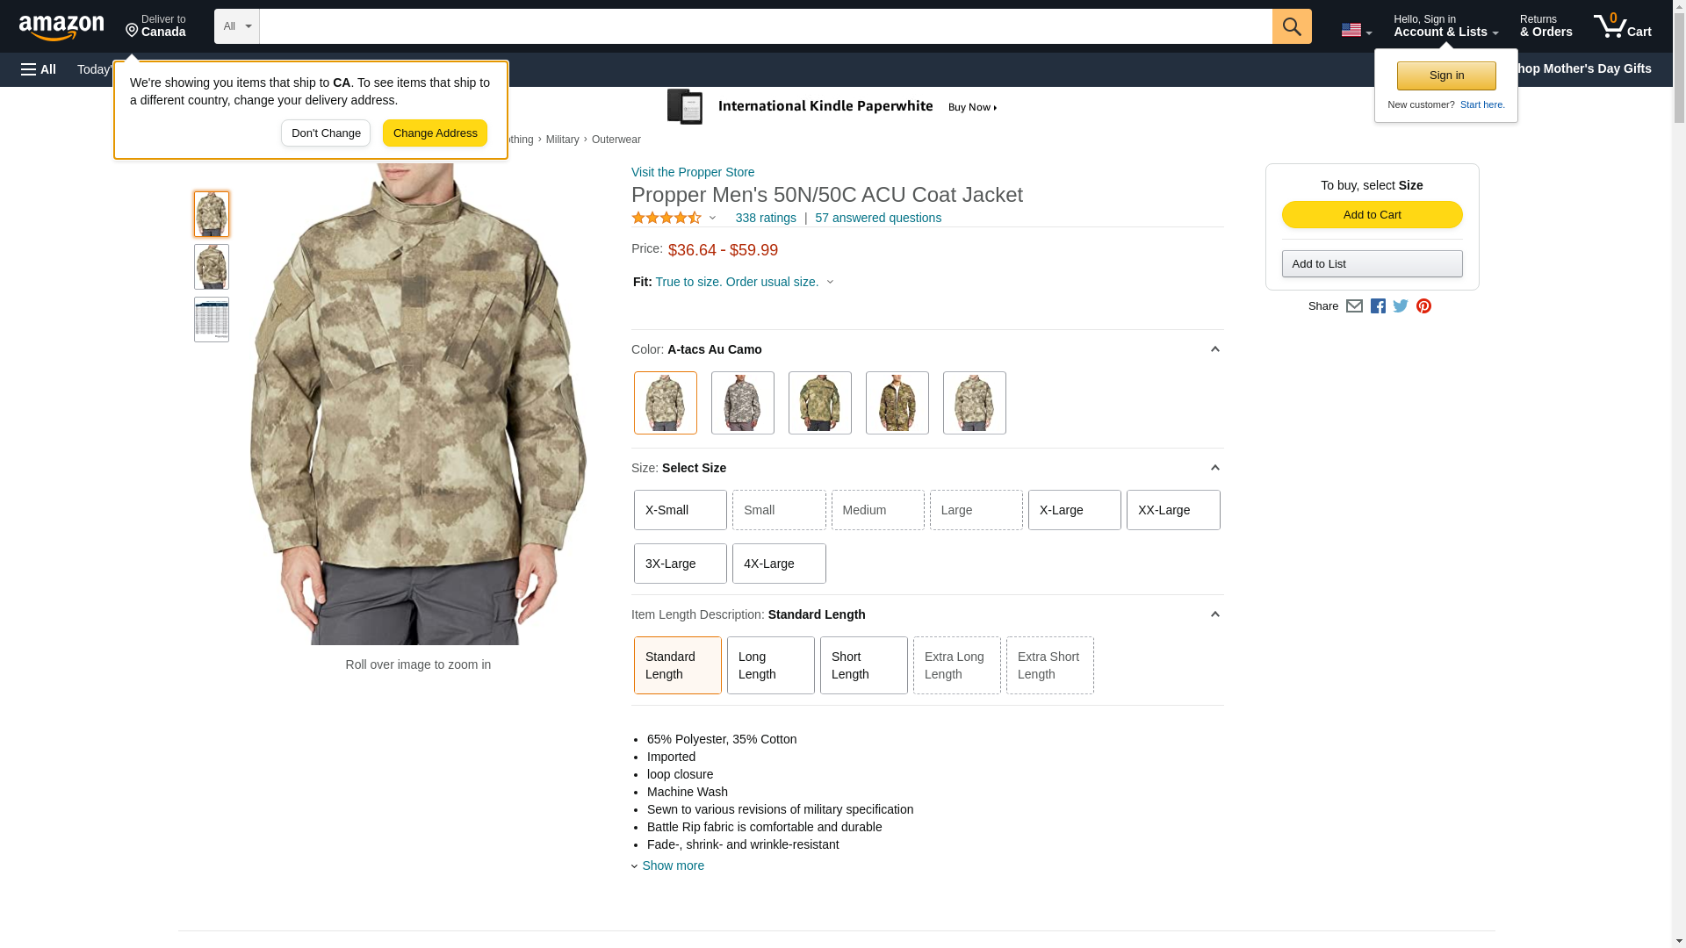This screenshot has height=948, width=1686.
Task: Choose Long Length option
Action: [x=770, y=665]
